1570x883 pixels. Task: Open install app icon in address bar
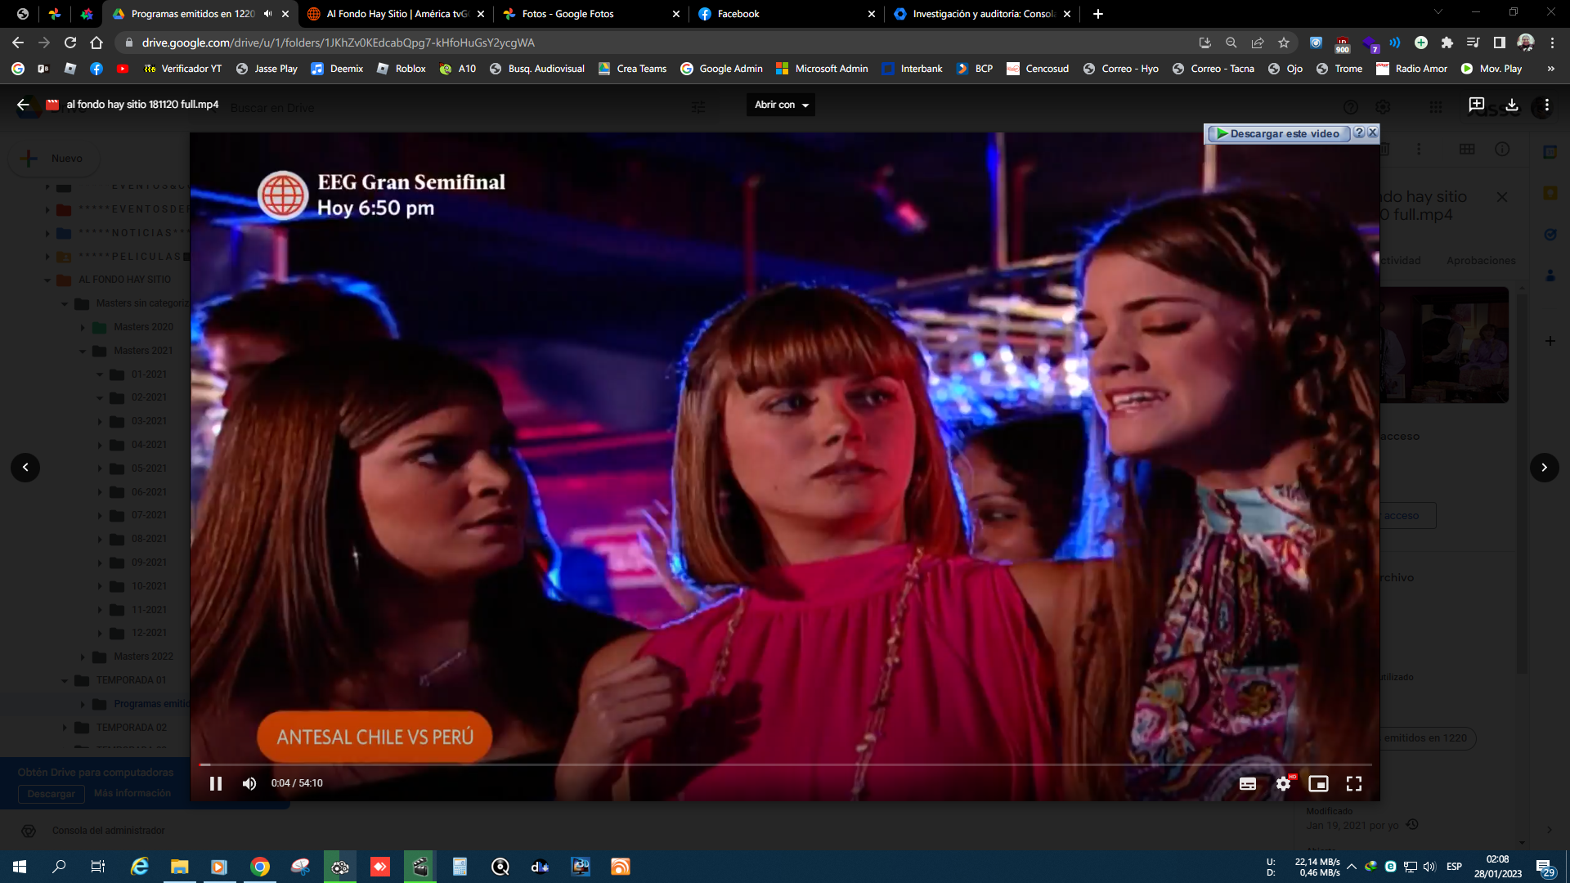pyautogui.click(x=1204, y=43)
